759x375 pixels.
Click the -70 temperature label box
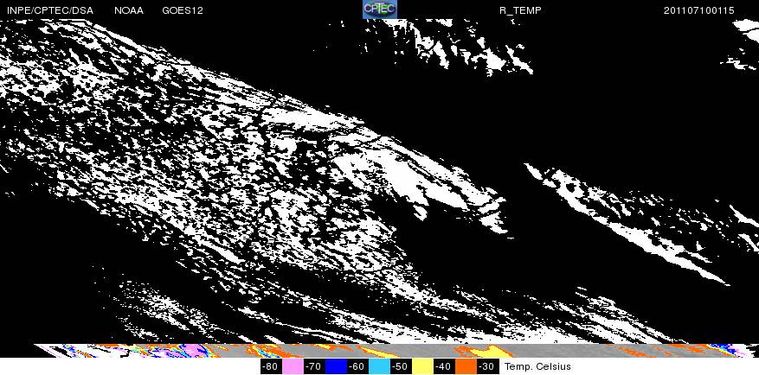(x=315, y=366)
